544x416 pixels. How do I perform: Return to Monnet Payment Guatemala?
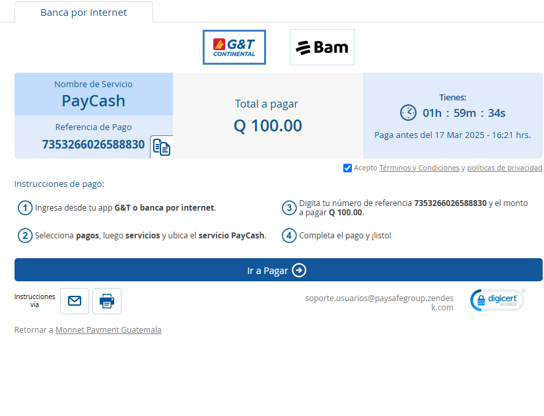tap(108, 330)
